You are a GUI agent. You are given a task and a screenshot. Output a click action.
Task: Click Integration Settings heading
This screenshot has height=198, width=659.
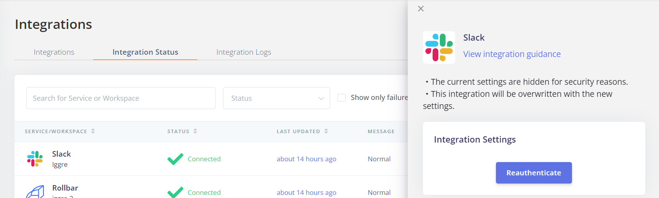coord(475,140)
